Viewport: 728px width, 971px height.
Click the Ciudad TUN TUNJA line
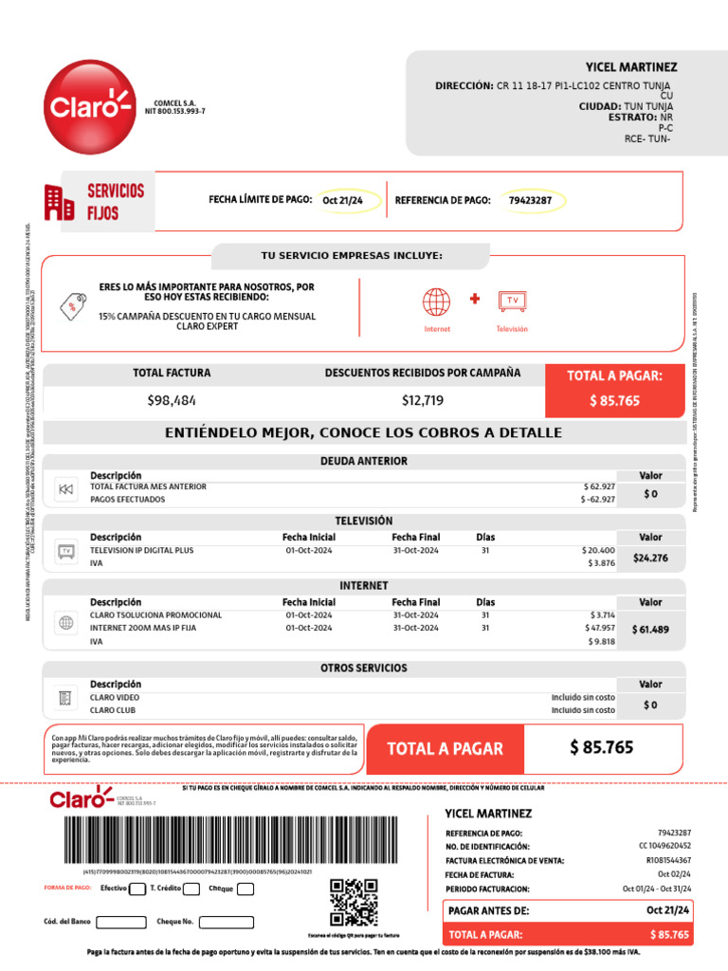coord(626,106)
